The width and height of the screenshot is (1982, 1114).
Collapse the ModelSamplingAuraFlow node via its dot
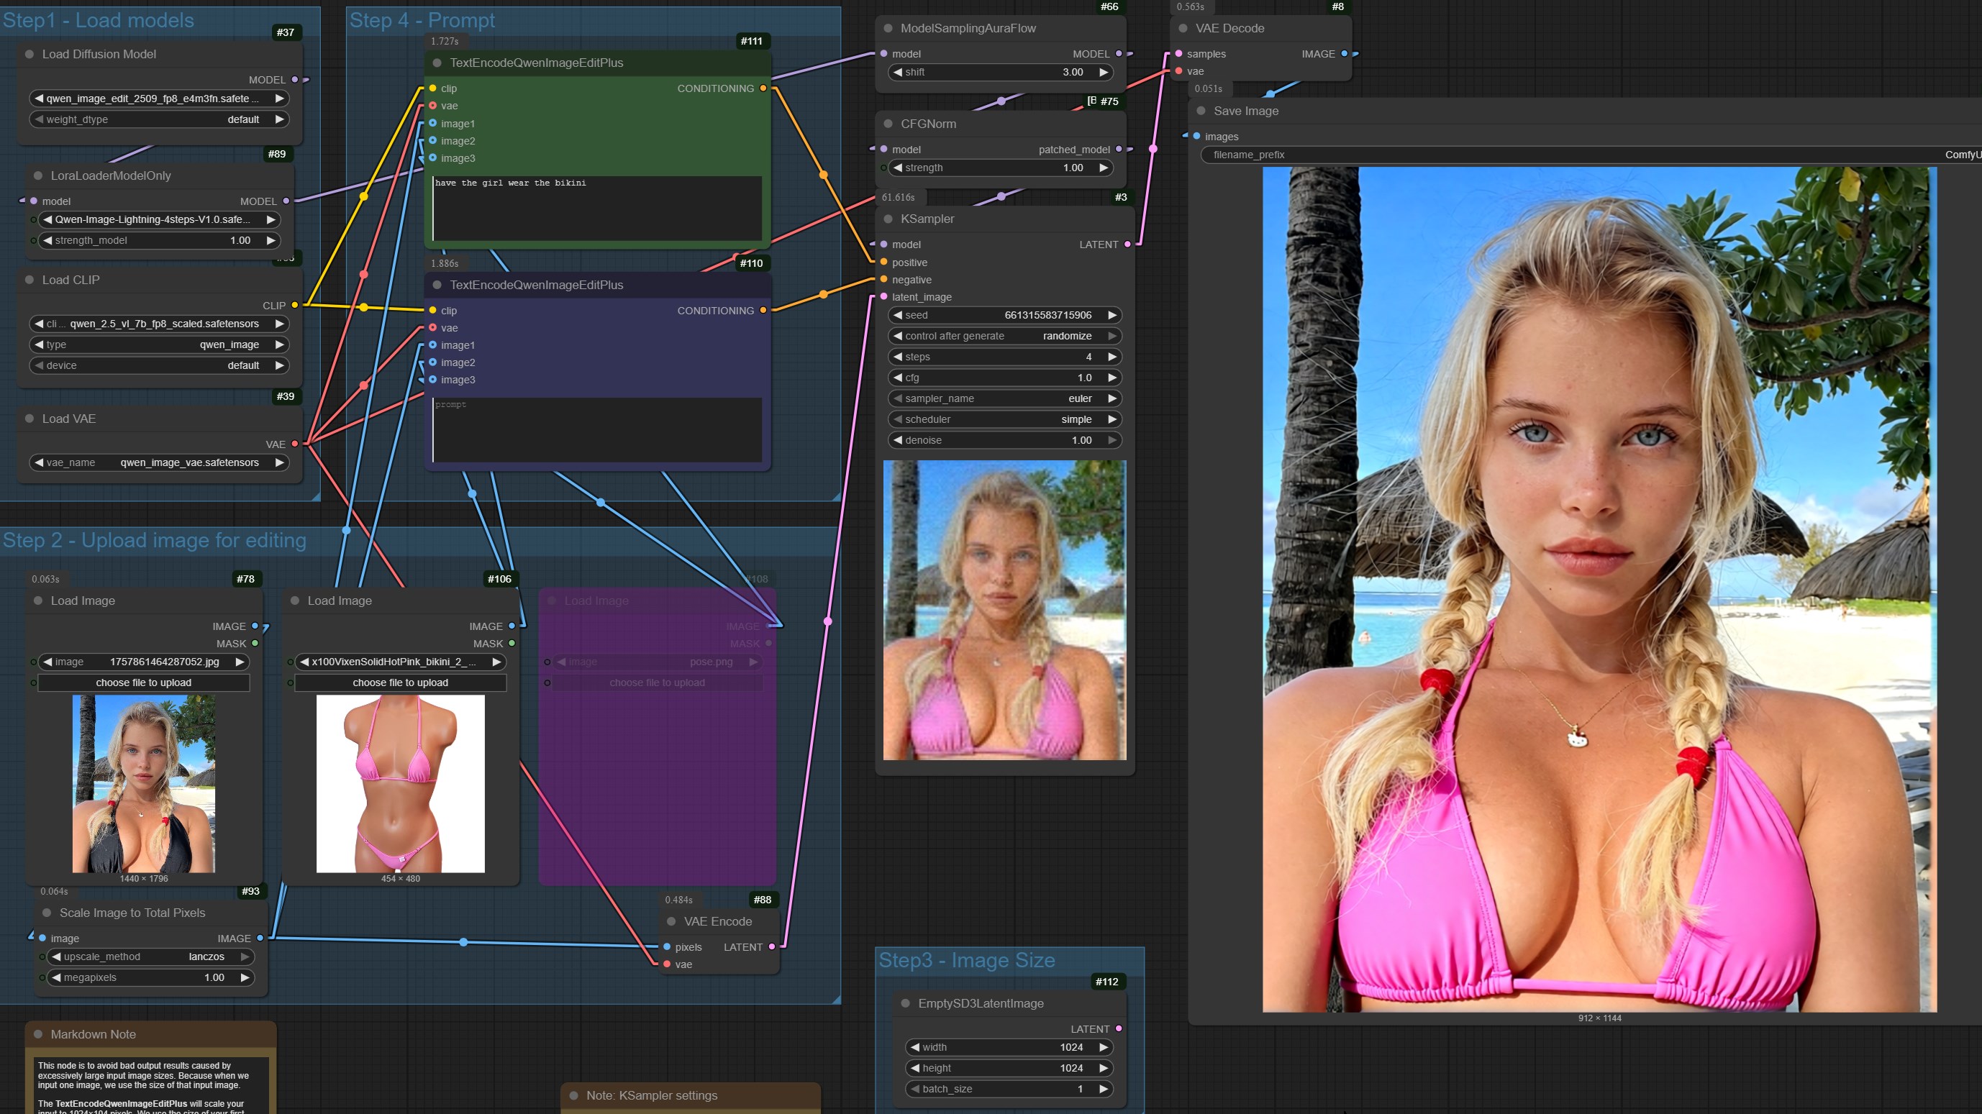[x=888, y=29]
